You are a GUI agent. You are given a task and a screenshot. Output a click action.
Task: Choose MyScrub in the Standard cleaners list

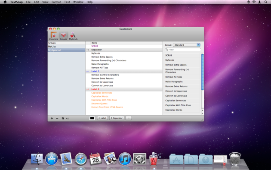click(169, 60)
